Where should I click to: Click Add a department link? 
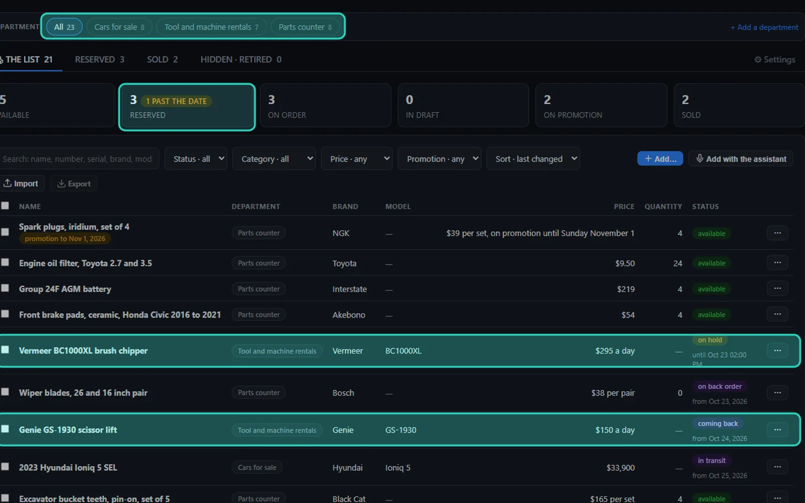coord(764,27)
